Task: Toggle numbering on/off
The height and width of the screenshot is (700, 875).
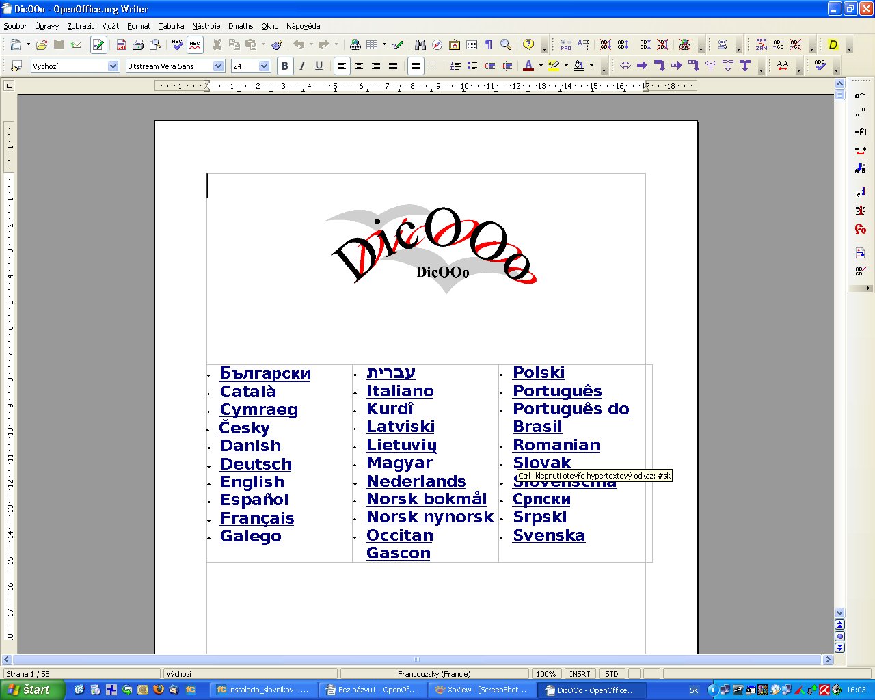Action: pyautogui.click(x=455, y=66)
